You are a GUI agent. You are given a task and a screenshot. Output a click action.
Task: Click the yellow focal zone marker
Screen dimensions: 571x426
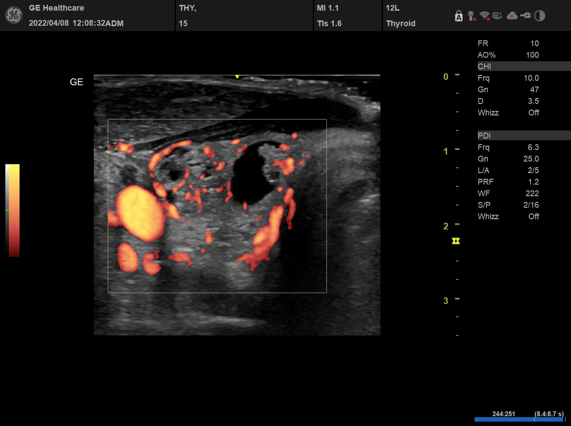tap(456, 241)
